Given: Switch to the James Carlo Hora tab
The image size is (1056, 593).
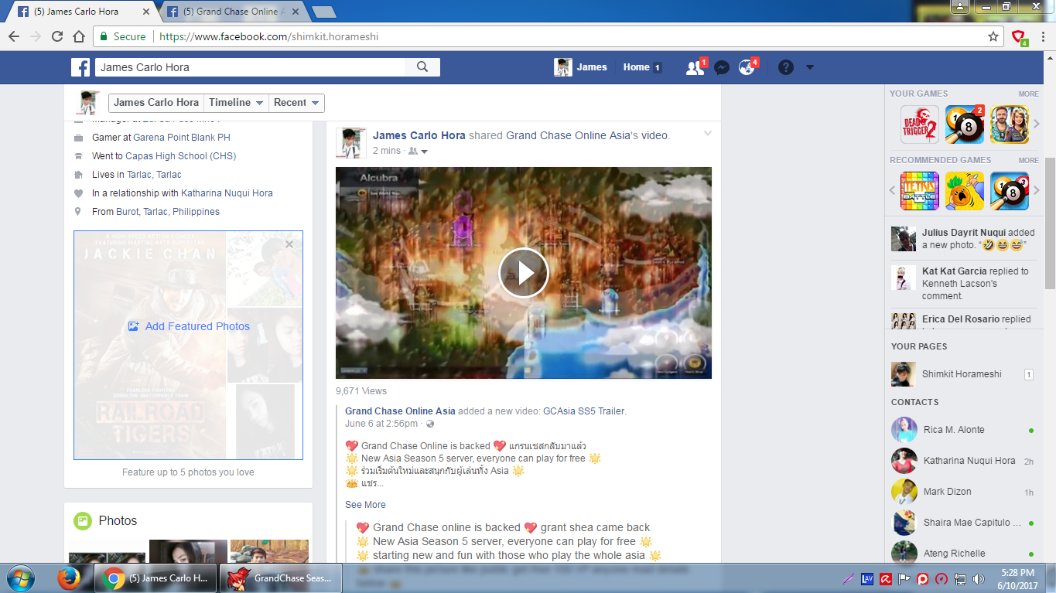Looking at the screenshot, I should pyautogui.click(x=80, y=12).
